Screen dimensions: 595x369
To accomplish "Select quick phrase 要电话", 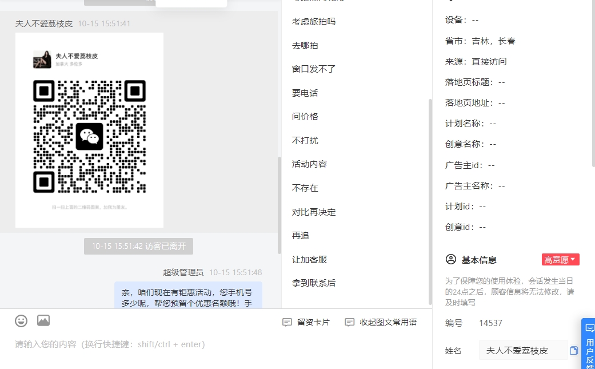I will 305,93.
